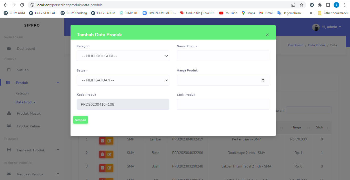Click the Produk Keluar sidebar icon
Screen dimensions: 350x180
(x=9, y=126)
